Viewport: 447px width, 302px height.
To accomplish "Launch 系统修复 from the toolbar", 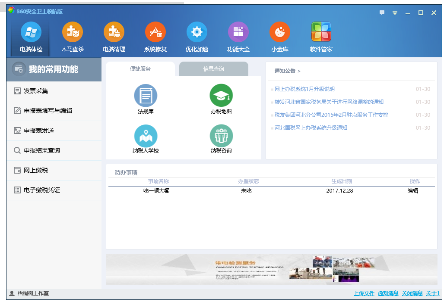I will click(x=155, y=33).
